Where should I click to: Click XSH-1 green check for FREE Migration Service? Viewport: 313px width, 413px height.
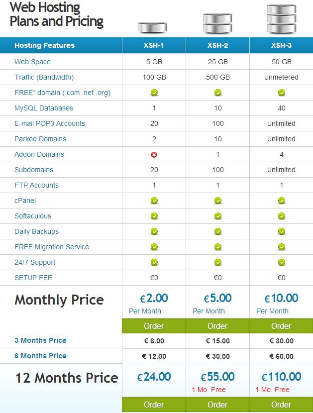tap(154, 247)
